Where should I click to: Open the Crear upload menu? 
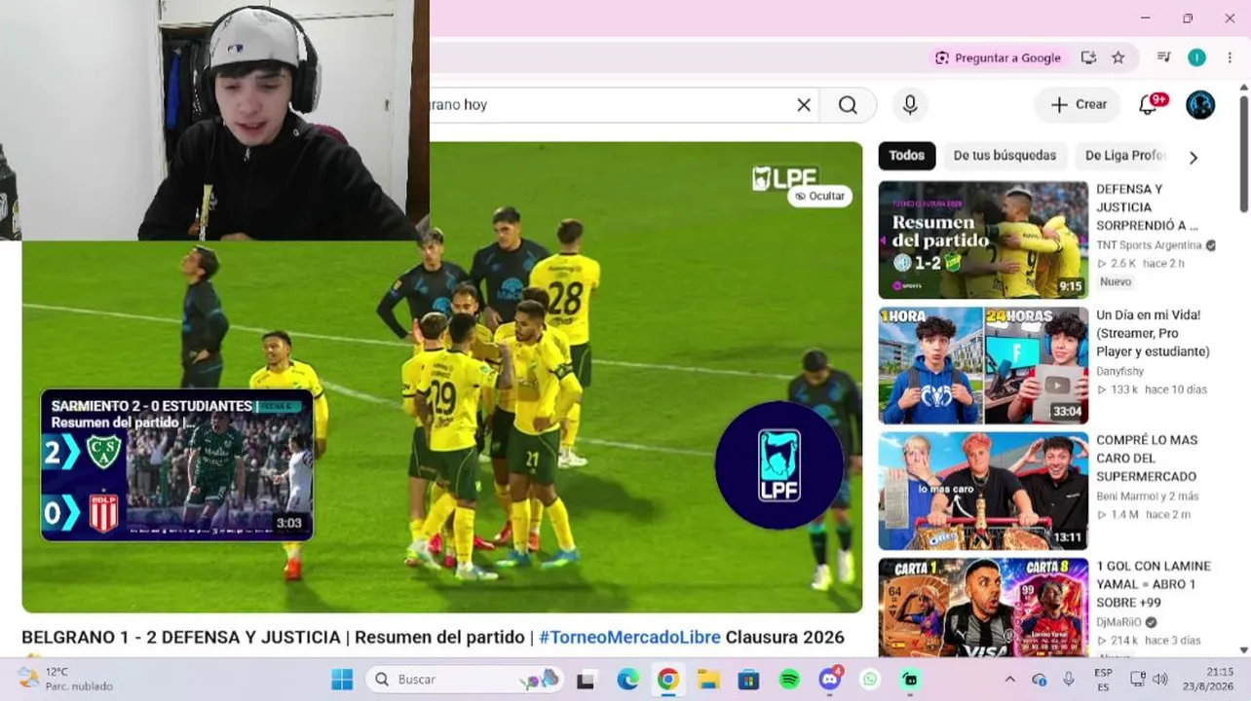click(1078, 105)
